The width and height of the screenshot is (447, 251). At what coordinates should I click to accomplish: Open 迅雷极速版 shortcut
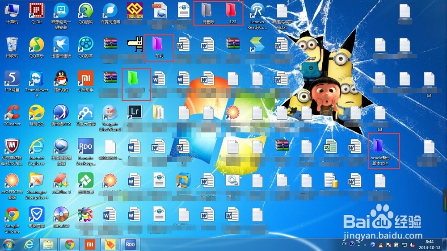tap(61, 47)
